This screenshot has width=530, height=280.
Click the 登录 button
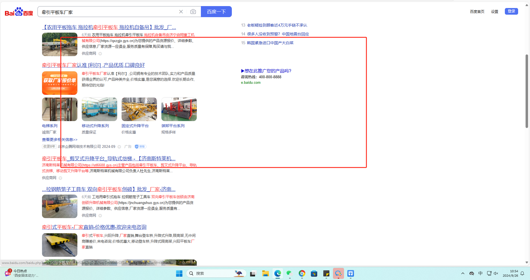pyautogui.click(x=511, y=11)
